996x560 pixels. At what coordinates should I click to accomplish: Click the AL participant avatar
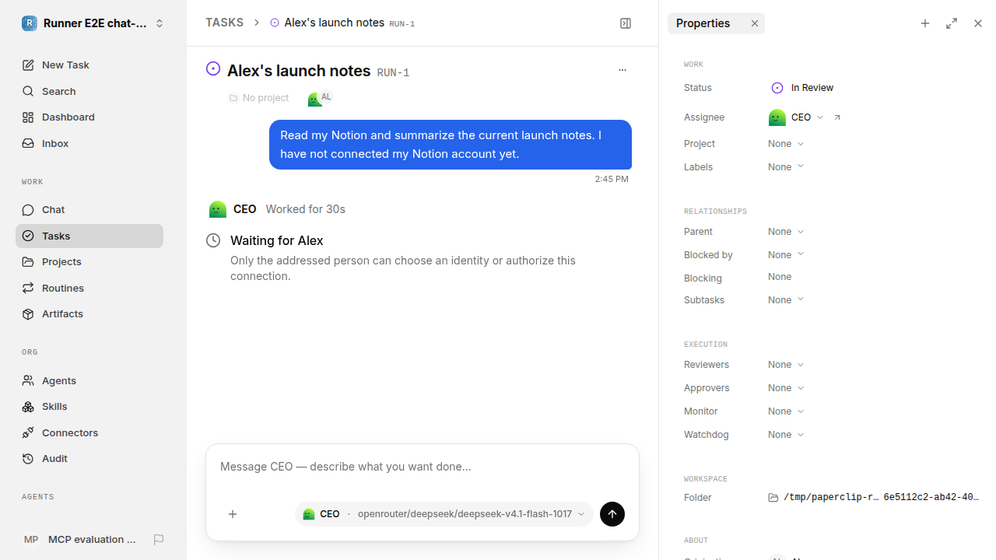point(326,97)
